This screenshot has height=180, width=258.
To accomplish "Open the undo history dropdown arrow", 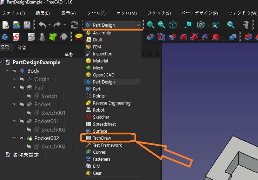I will point(49,25).
